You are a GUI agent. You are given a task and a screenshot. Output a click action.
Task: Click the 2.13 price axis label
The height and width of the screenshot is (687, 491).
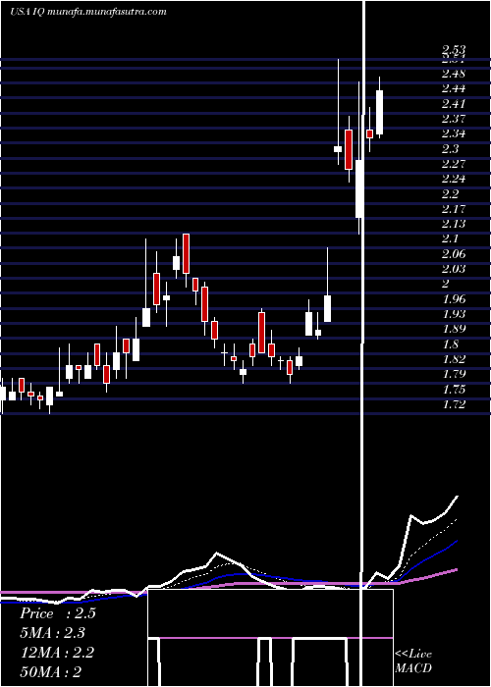click(x=454, y=224)
